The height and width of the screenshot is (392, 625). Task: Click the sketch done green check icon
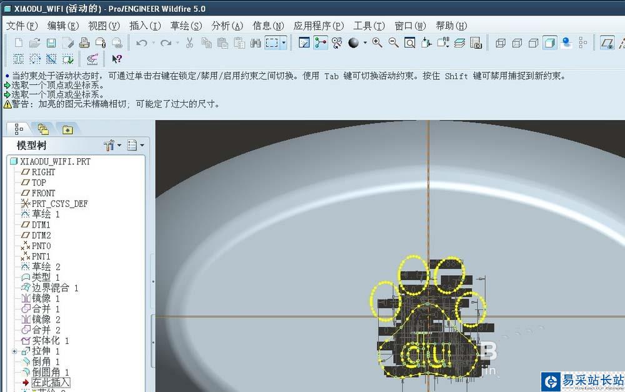[68, 59]
